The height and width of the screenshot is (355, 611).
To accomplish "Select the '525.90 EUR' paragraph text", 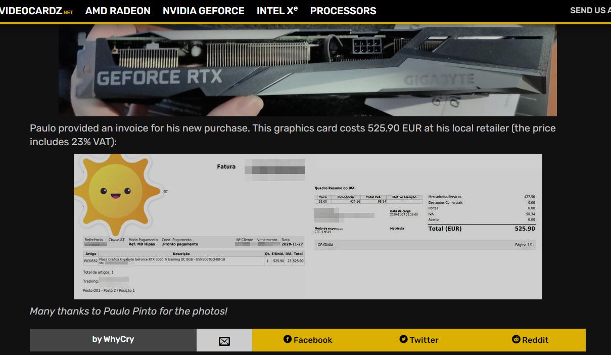I will click(293, 135).
